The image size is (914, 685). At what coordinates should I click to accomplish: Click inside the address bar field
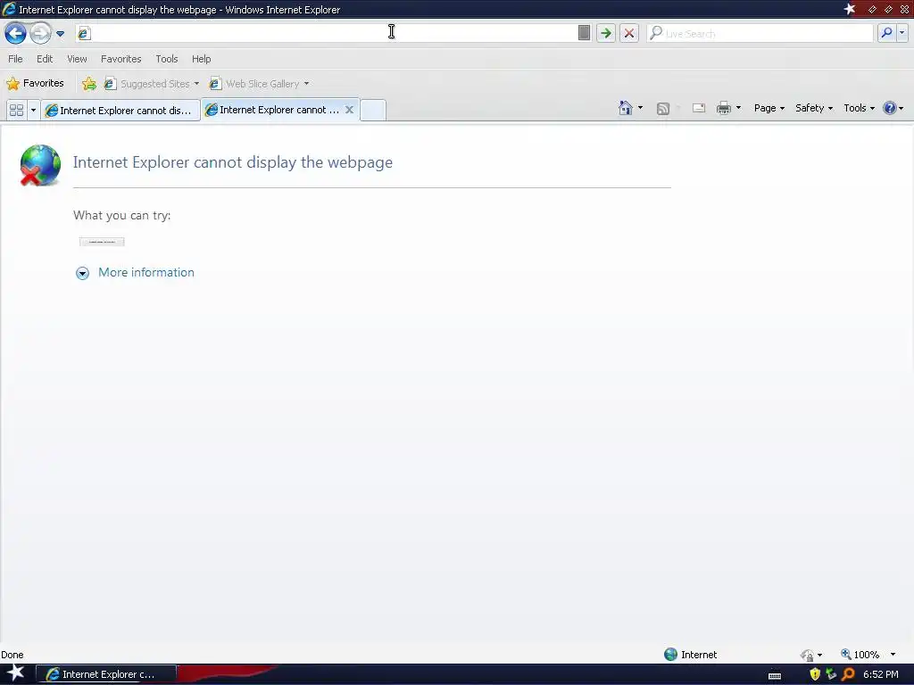(x=332, y=33)
